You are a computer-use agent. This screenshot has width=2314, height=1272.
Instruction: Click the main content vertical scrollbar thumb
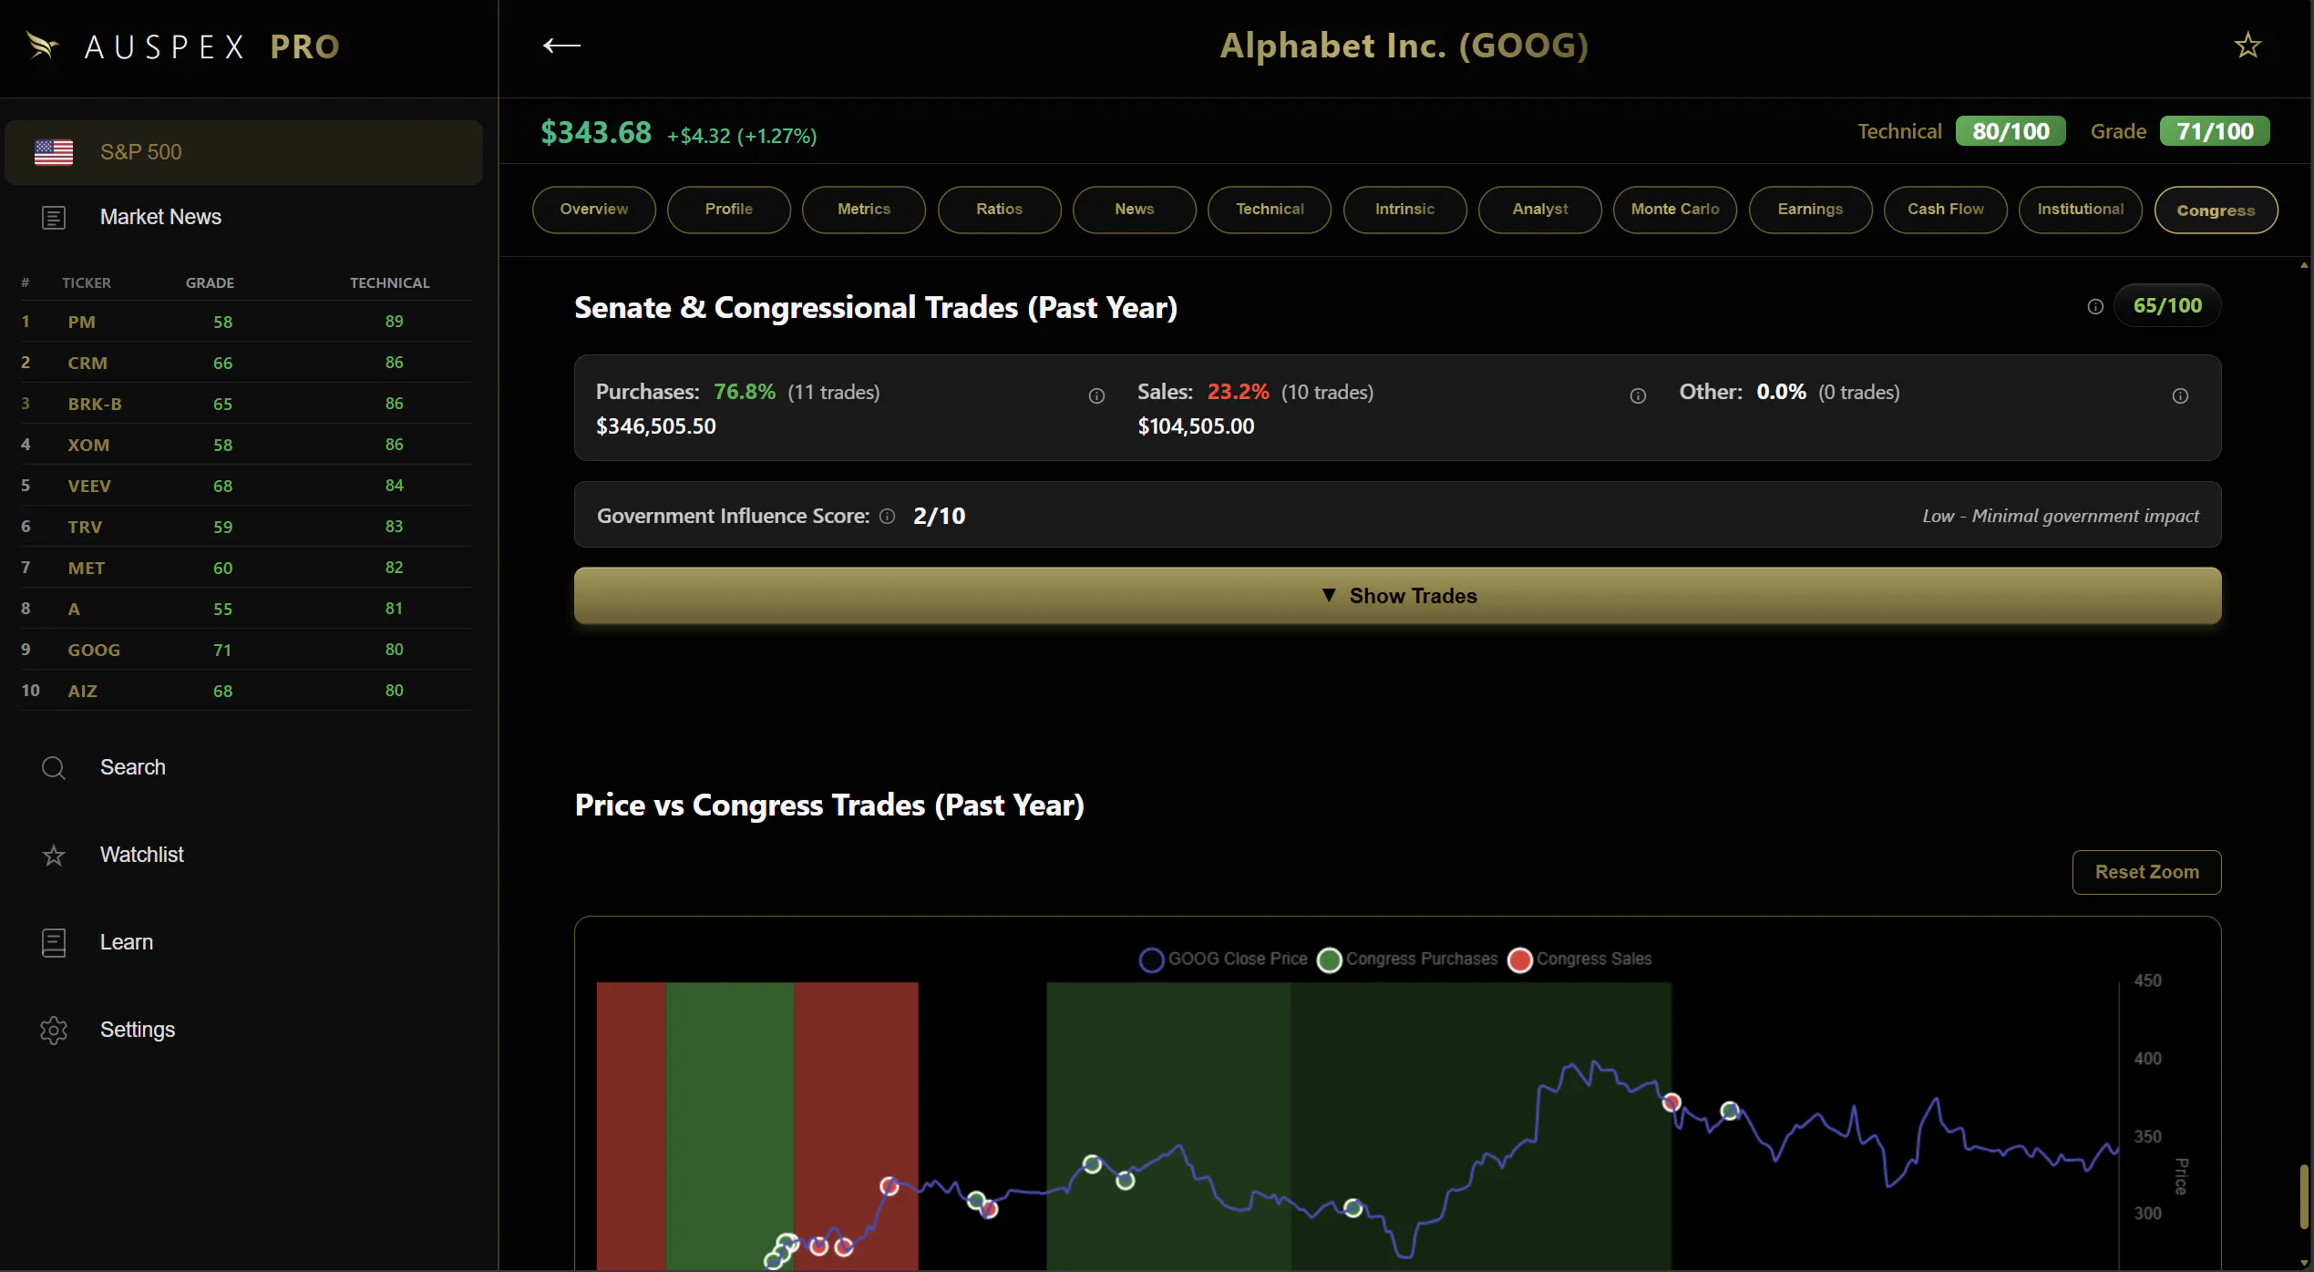2304,1196
